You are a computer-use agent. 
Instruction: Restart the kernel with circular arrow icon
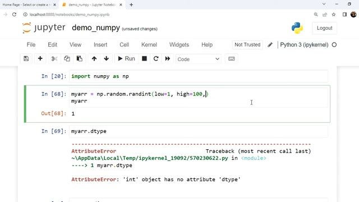click(156, 58)
